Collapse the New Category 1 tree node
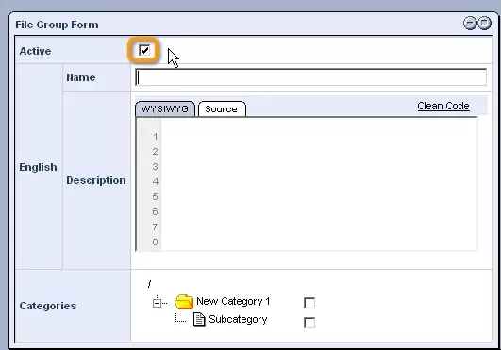 click(x=157, y=303)
